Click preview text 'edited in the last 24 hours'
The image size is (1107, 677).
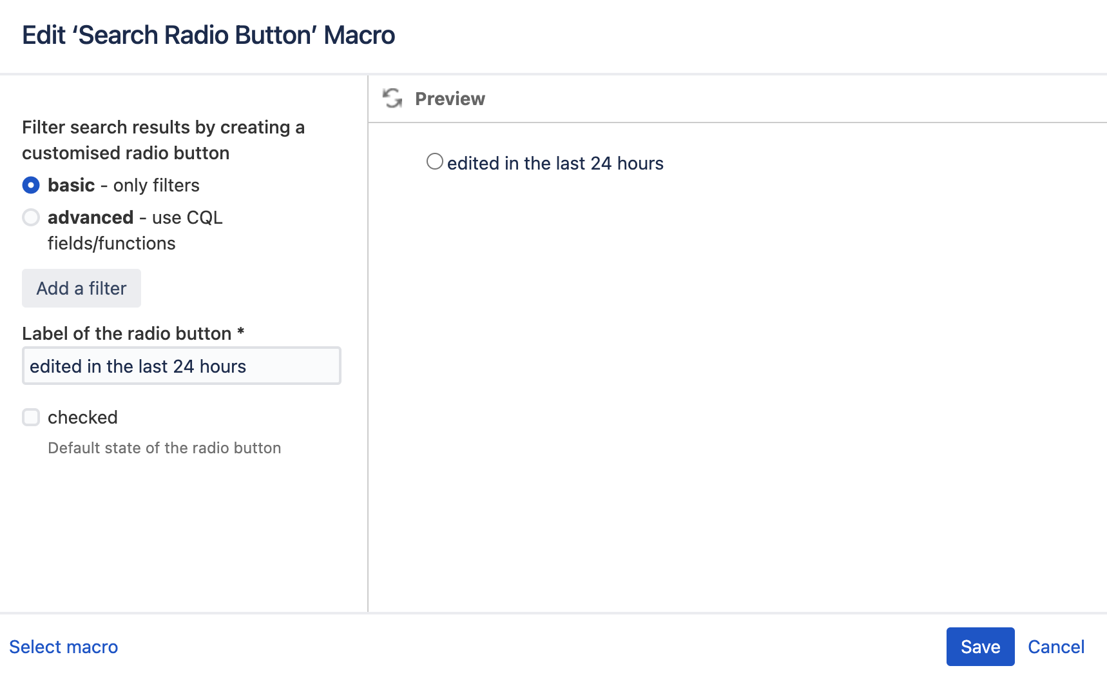pyautogui.click(x=555, y=164)
